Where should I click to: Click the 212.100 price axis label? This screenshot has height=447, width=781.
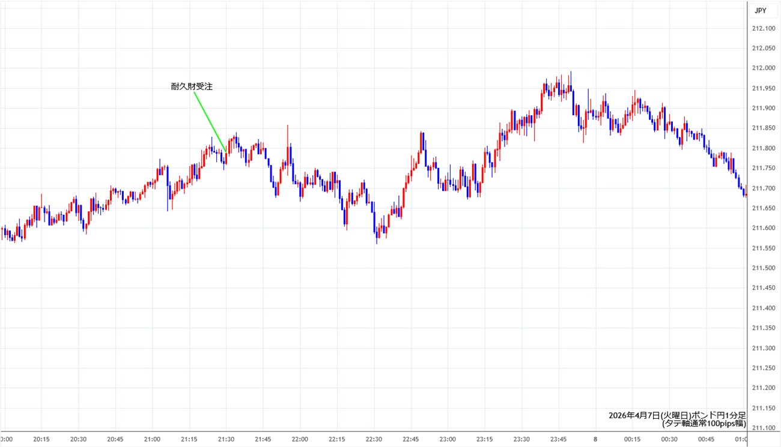tap(765, 28)
